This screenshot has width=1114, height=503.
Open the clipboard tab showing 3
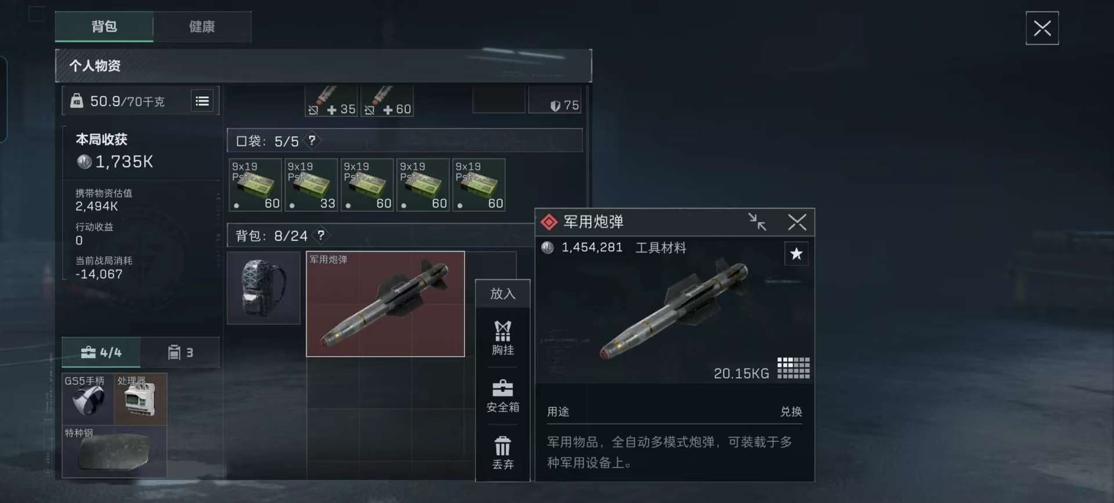180,352
